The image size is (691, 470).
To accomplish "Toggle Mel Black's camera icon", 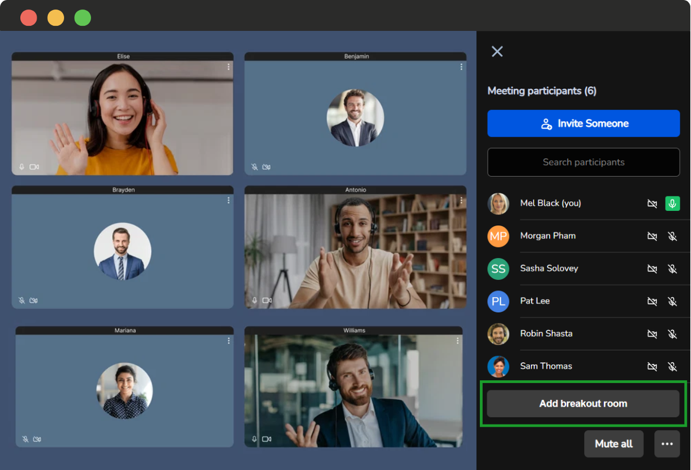I will pos(652,203).
